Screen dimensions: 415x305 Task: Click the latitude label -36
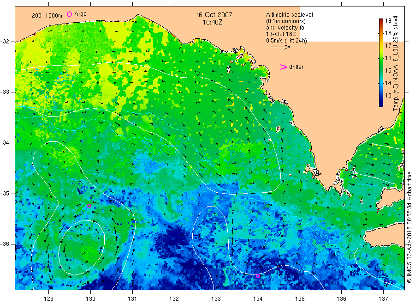point(5,244)
